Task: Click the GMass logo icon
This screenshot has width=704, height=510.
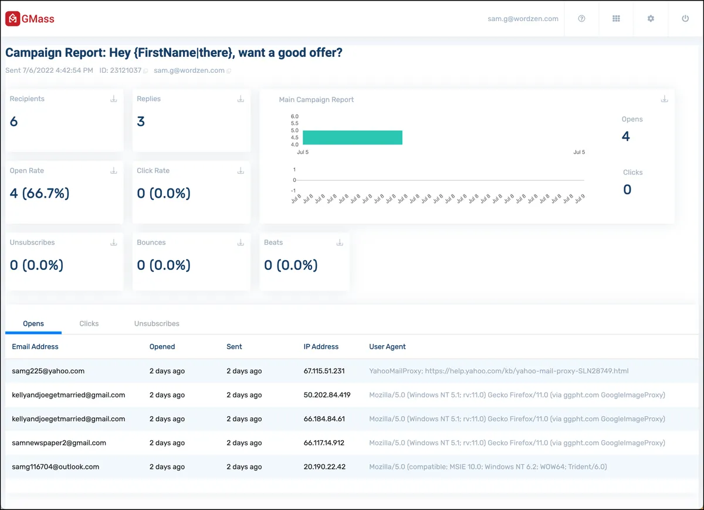Action: click(x=13, y=19)
